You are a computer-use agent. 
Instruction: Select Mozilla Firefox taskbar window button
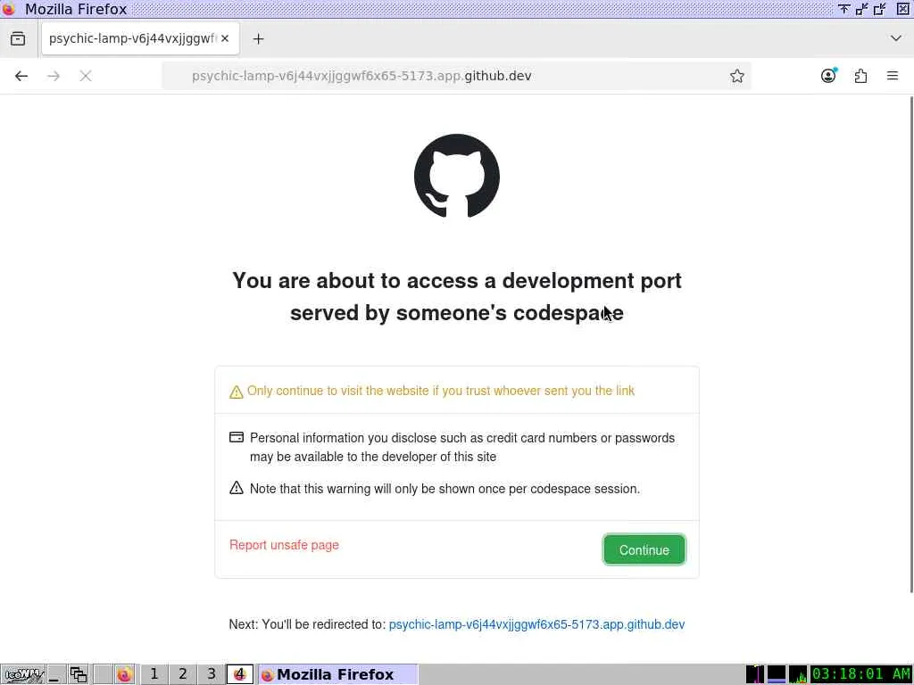(x=337, y=674)
